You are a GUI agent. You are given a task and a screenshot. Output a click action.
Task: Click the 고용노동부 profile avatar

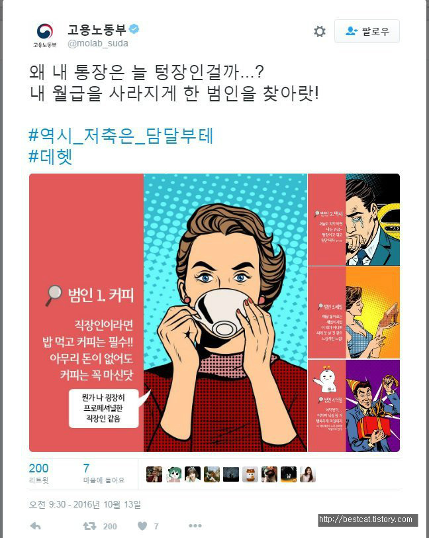coord(45,34)
